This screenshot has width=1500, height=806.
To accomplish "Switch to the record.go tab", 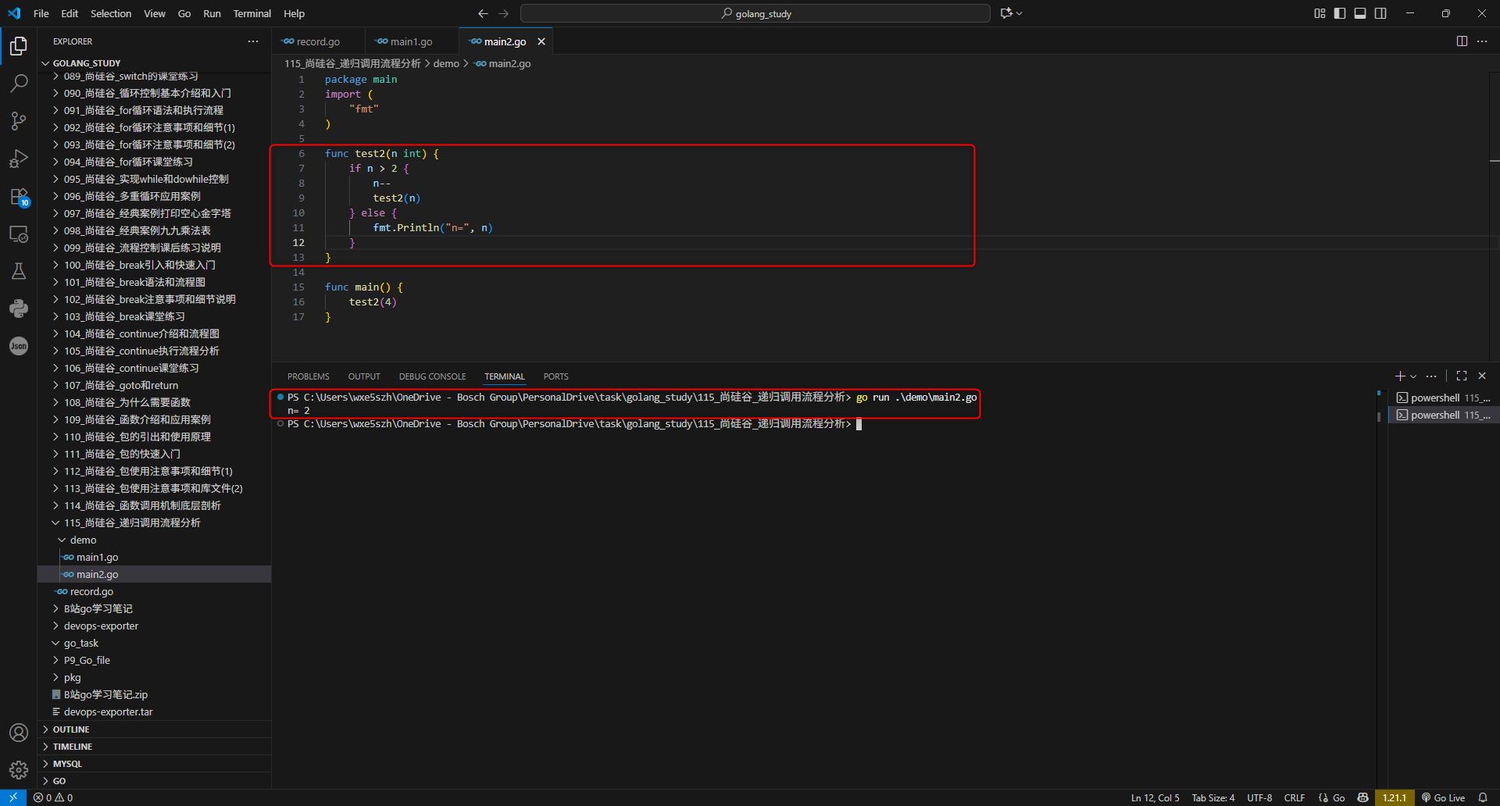I will 318,41.
